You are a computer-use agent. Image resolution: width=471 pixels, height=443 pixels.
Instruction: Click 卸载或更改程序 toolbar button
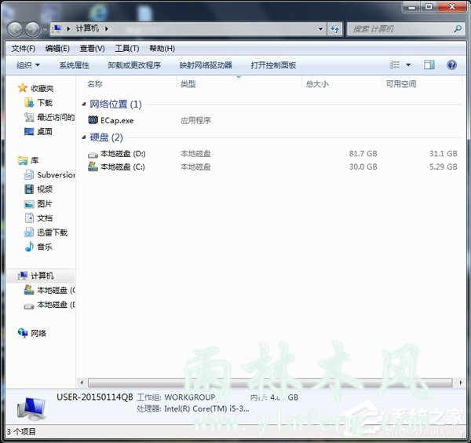pos(134,65)
